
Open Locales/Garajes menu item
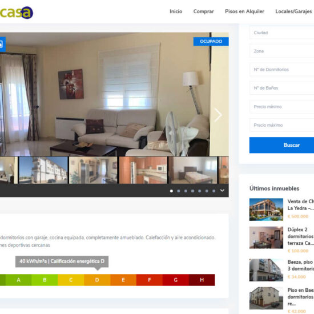click(x=293, y=11)
